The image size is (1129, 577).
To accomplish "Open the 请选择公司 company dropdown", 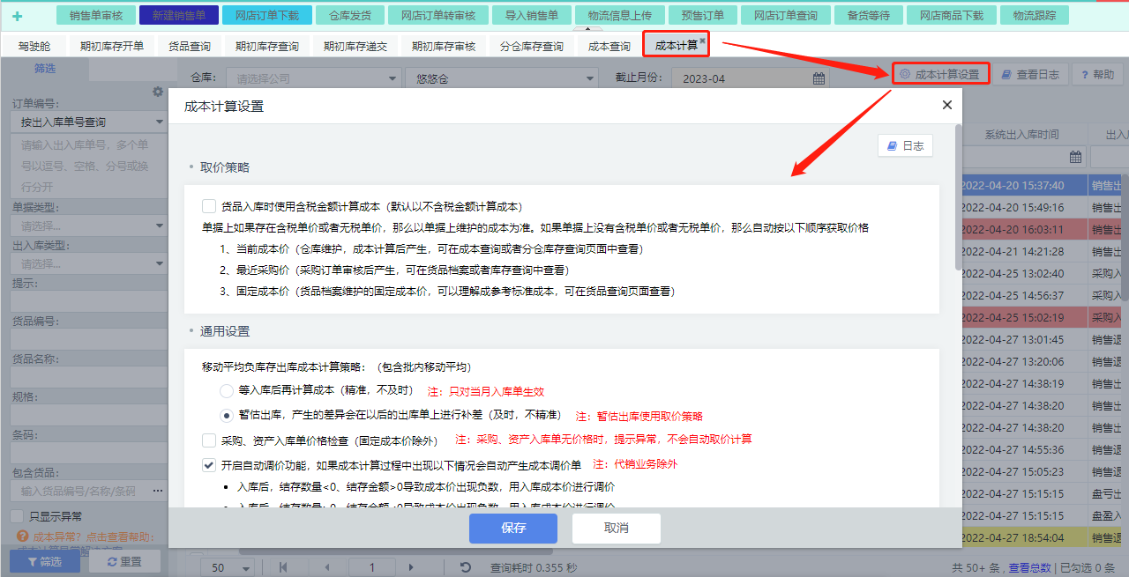I will (x=313, y=78).
